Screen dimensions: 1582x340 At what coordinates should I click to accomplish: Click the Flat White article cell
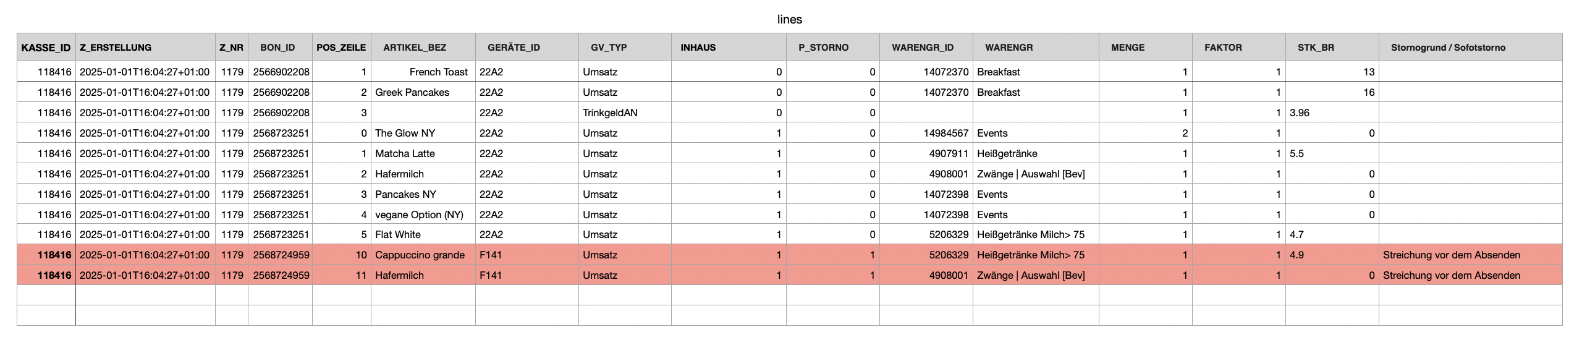point(398,234)
